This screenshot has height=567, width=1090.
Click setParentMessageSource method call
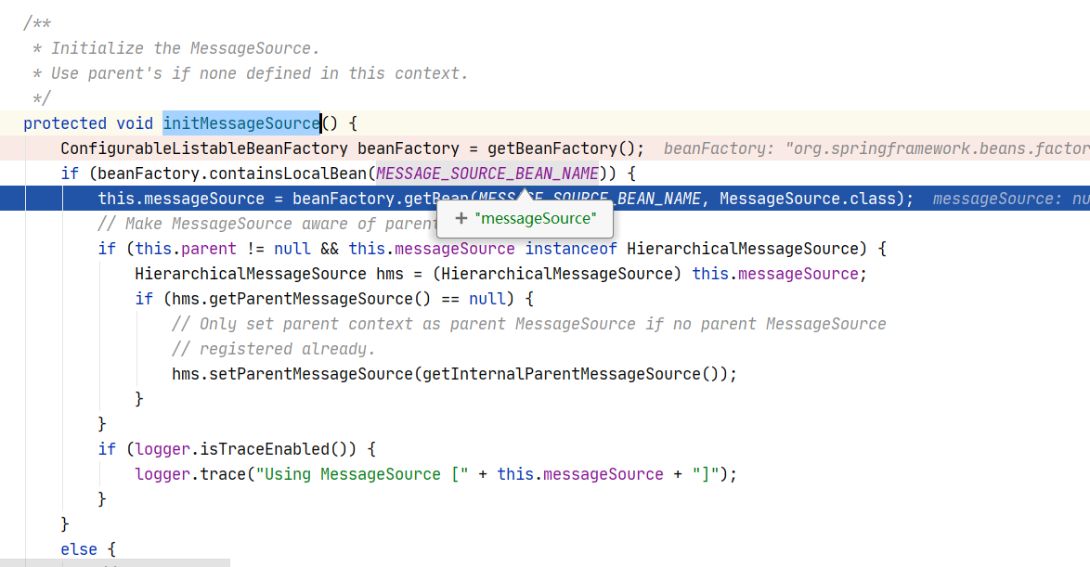(311, 374)
